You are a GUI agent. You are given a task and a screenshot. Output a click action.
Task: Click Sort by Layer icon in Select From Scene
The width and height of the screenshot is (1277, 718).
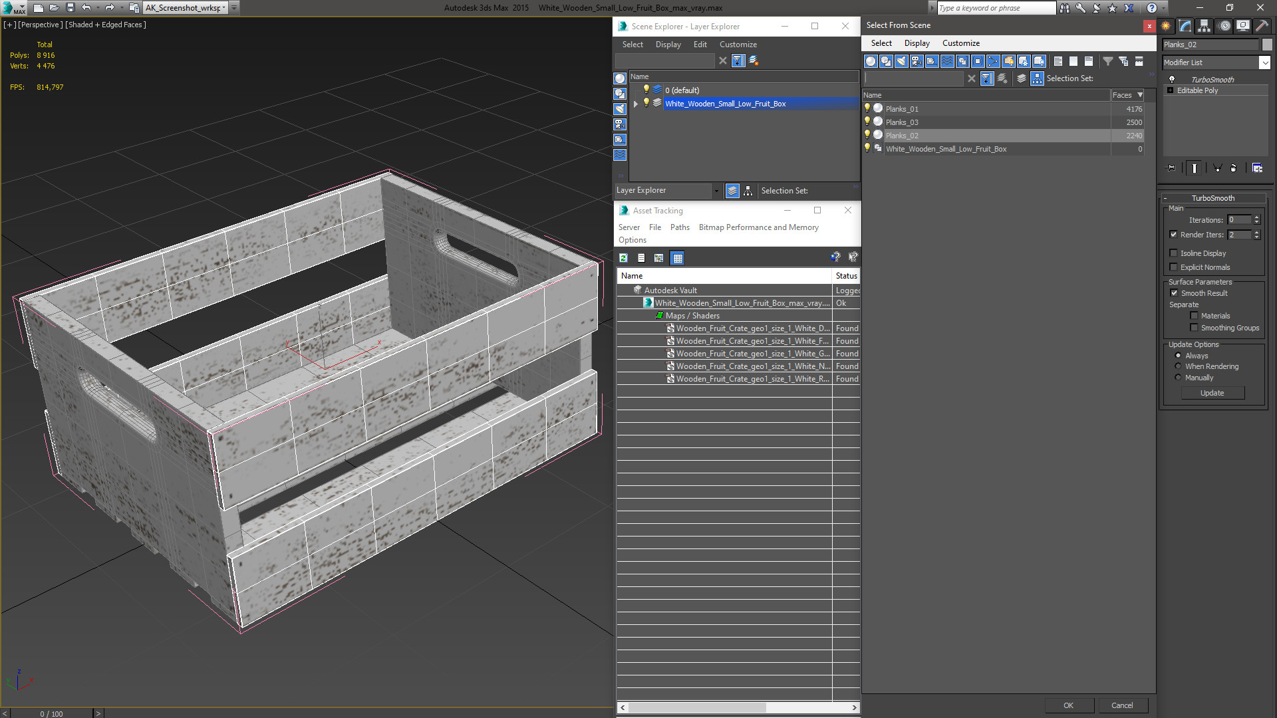(1022, 78)
